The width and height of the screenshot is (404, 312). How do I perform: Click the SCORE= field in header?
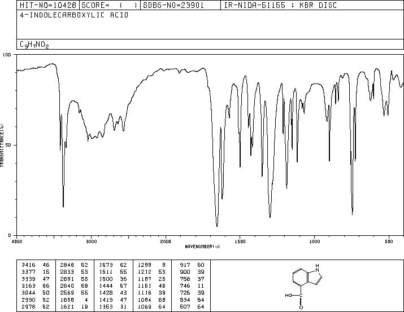pos(110,5)
